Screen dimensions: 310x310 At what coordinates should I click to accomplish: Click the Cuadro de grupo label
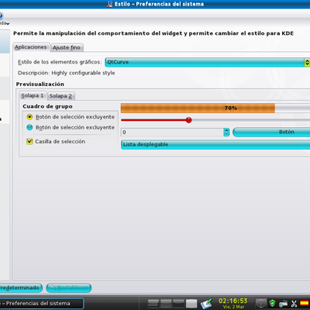(47, 106)
